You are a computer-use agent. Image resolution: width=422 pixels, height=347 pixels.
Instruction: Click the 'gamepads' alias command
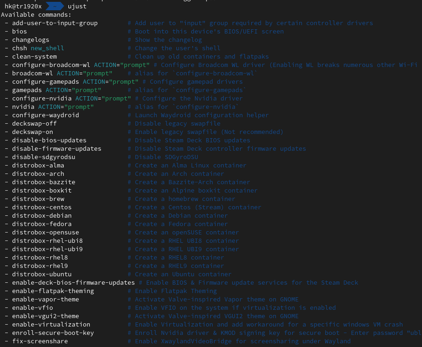tap(27, 90)
